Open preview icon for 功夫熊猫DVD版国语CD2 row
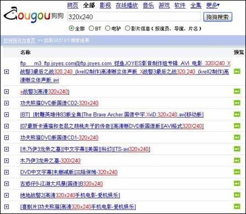Image resolution: width=246 pixels, height=214 pixels. click(x=237, y=103)
